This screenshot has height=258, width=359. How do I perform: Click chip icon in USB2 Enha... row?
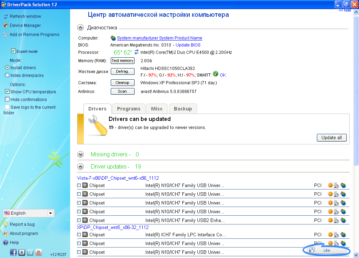coord(85,220)
